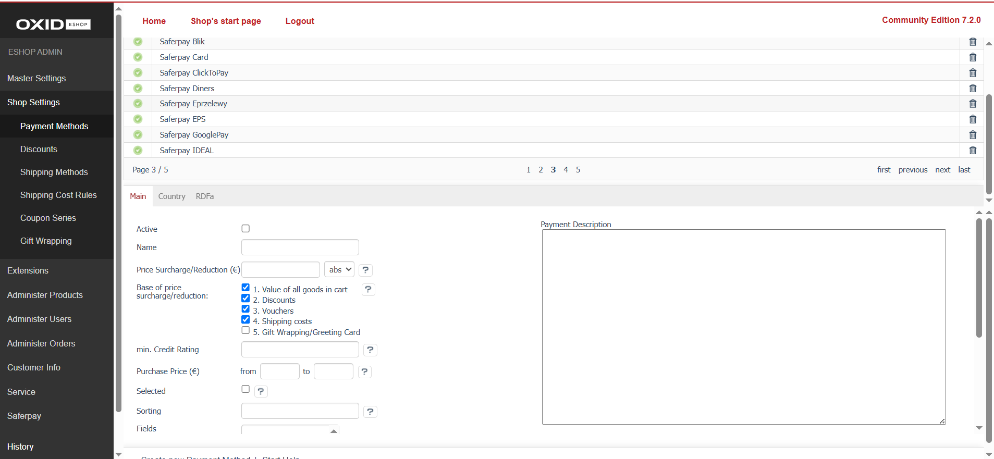Click active status icon for Saferpay IDEAL
This screenshot has width=994, height=459.
pyautogui.click(x=138, y=151)
